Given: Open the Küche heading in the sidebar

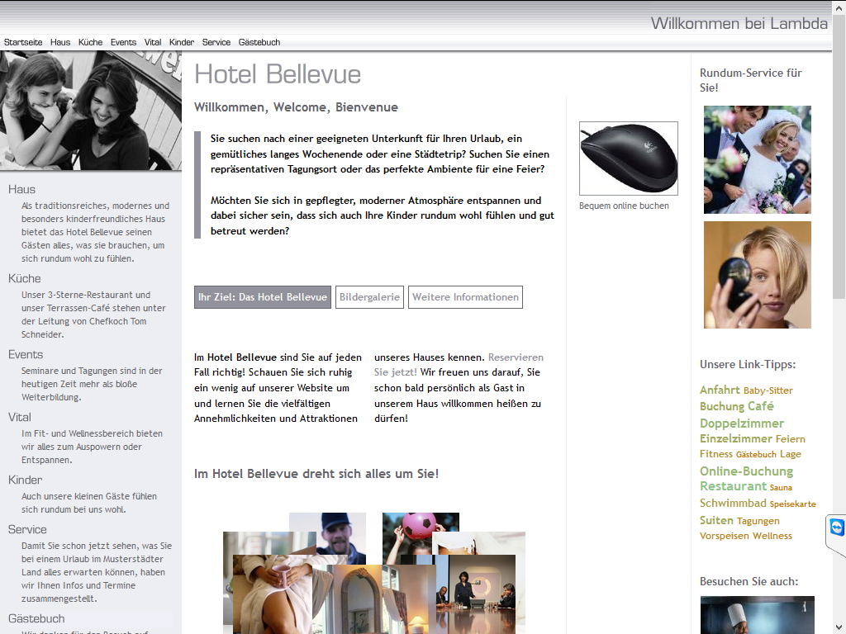Looking at the screenshot, I should coord(24,278).
